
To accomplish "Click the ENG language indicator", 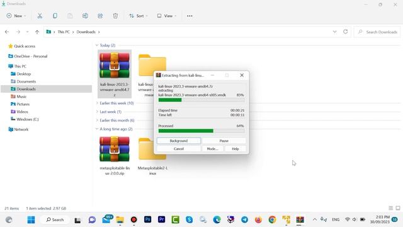I will [336, 219].
